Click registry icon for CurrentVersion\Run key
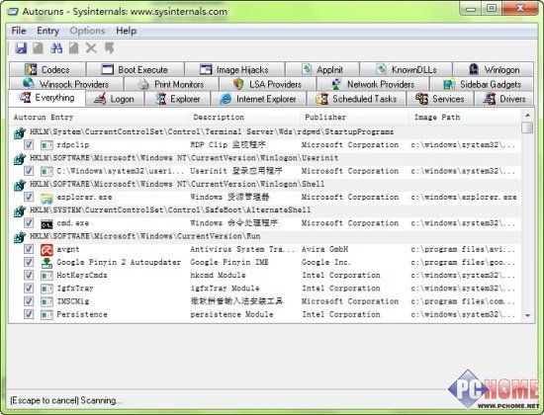Viewport: 544px width, 415px height. [x=20, y=237]
